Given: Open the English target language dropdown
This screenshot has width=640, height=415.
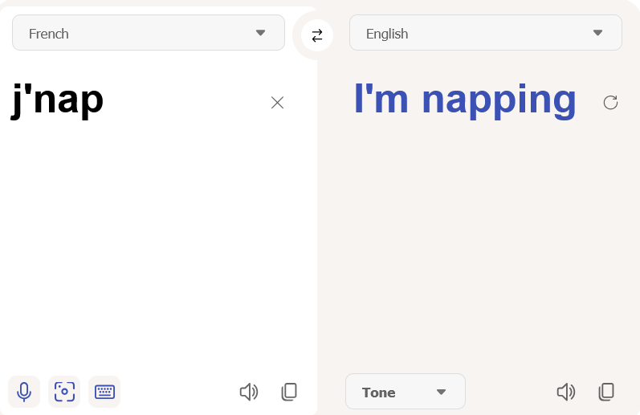Looking at the screenshot, I should click(486, 33).
